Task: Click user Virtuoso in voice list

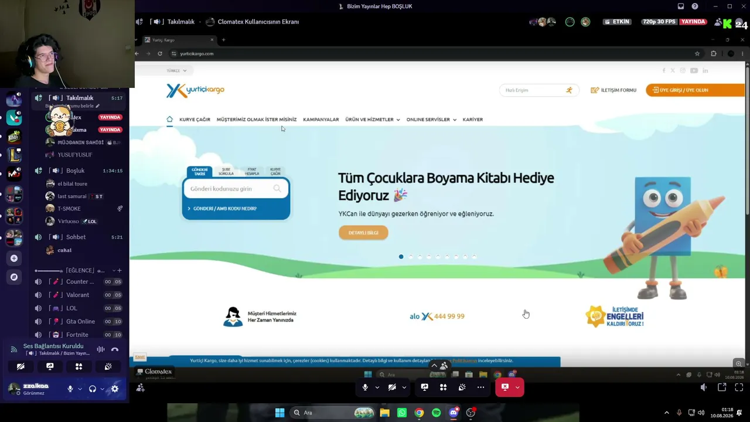Action: [x=68, y=221]
